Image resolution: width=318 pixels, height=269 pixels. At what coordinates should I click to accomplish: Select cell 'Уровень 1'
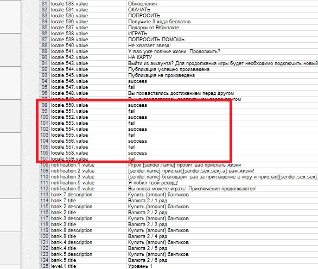(222, 266)
